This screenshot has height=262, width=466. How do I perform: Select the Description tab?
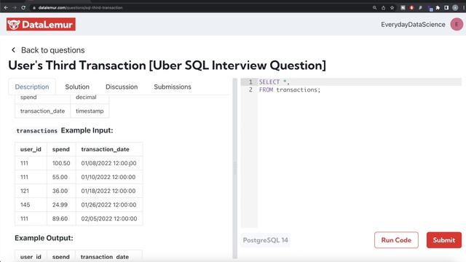[32, 87]
